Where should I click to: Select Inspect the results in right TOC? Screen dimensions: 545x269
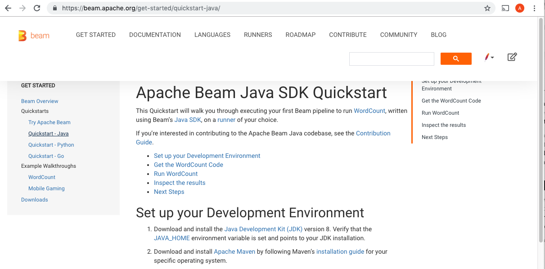click(444, 125)
